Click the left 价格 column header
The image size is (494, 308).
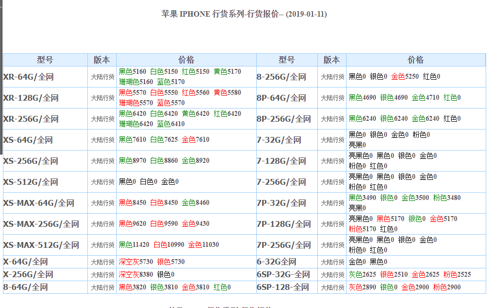click(186, 60)
